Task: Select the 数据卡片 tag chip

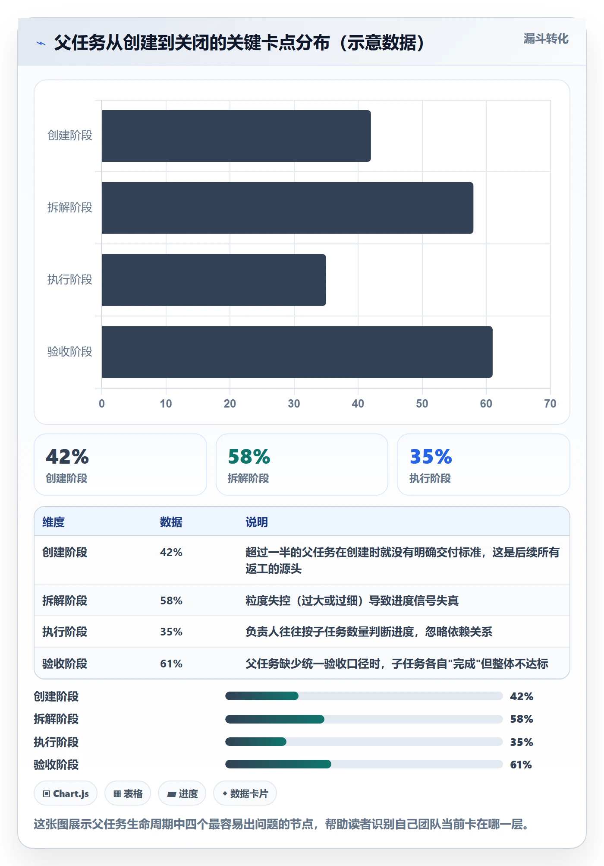Action: point(245,793)
